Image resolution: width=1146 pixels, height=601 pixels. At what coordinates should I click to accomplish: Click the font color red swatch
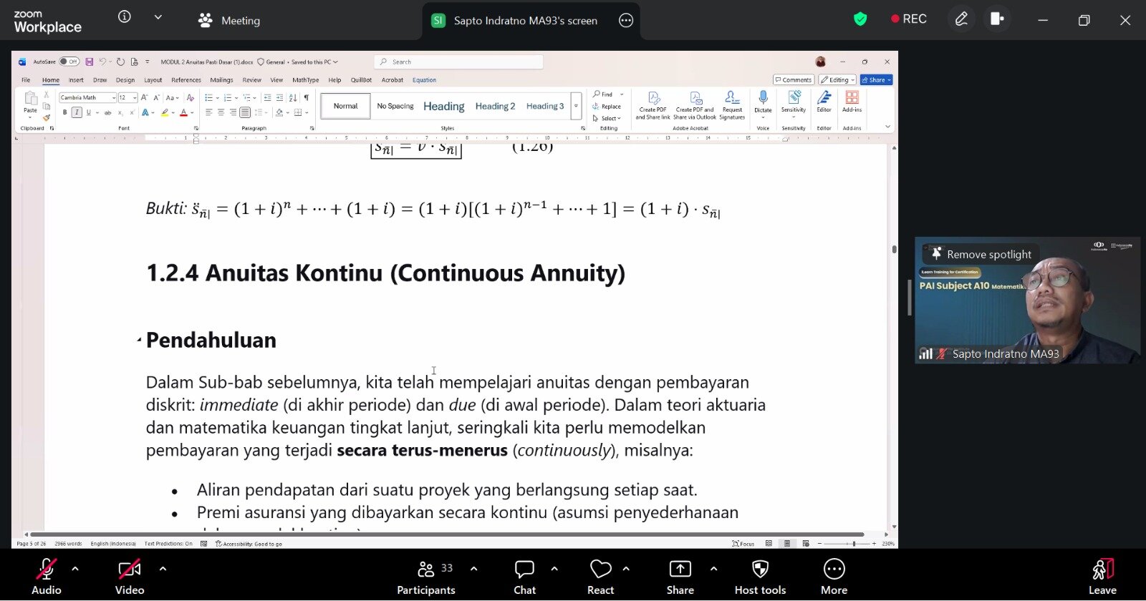[x=183, y=112]
